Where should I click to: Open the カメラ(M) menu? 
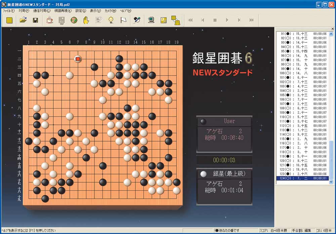(x=110, y=11)
